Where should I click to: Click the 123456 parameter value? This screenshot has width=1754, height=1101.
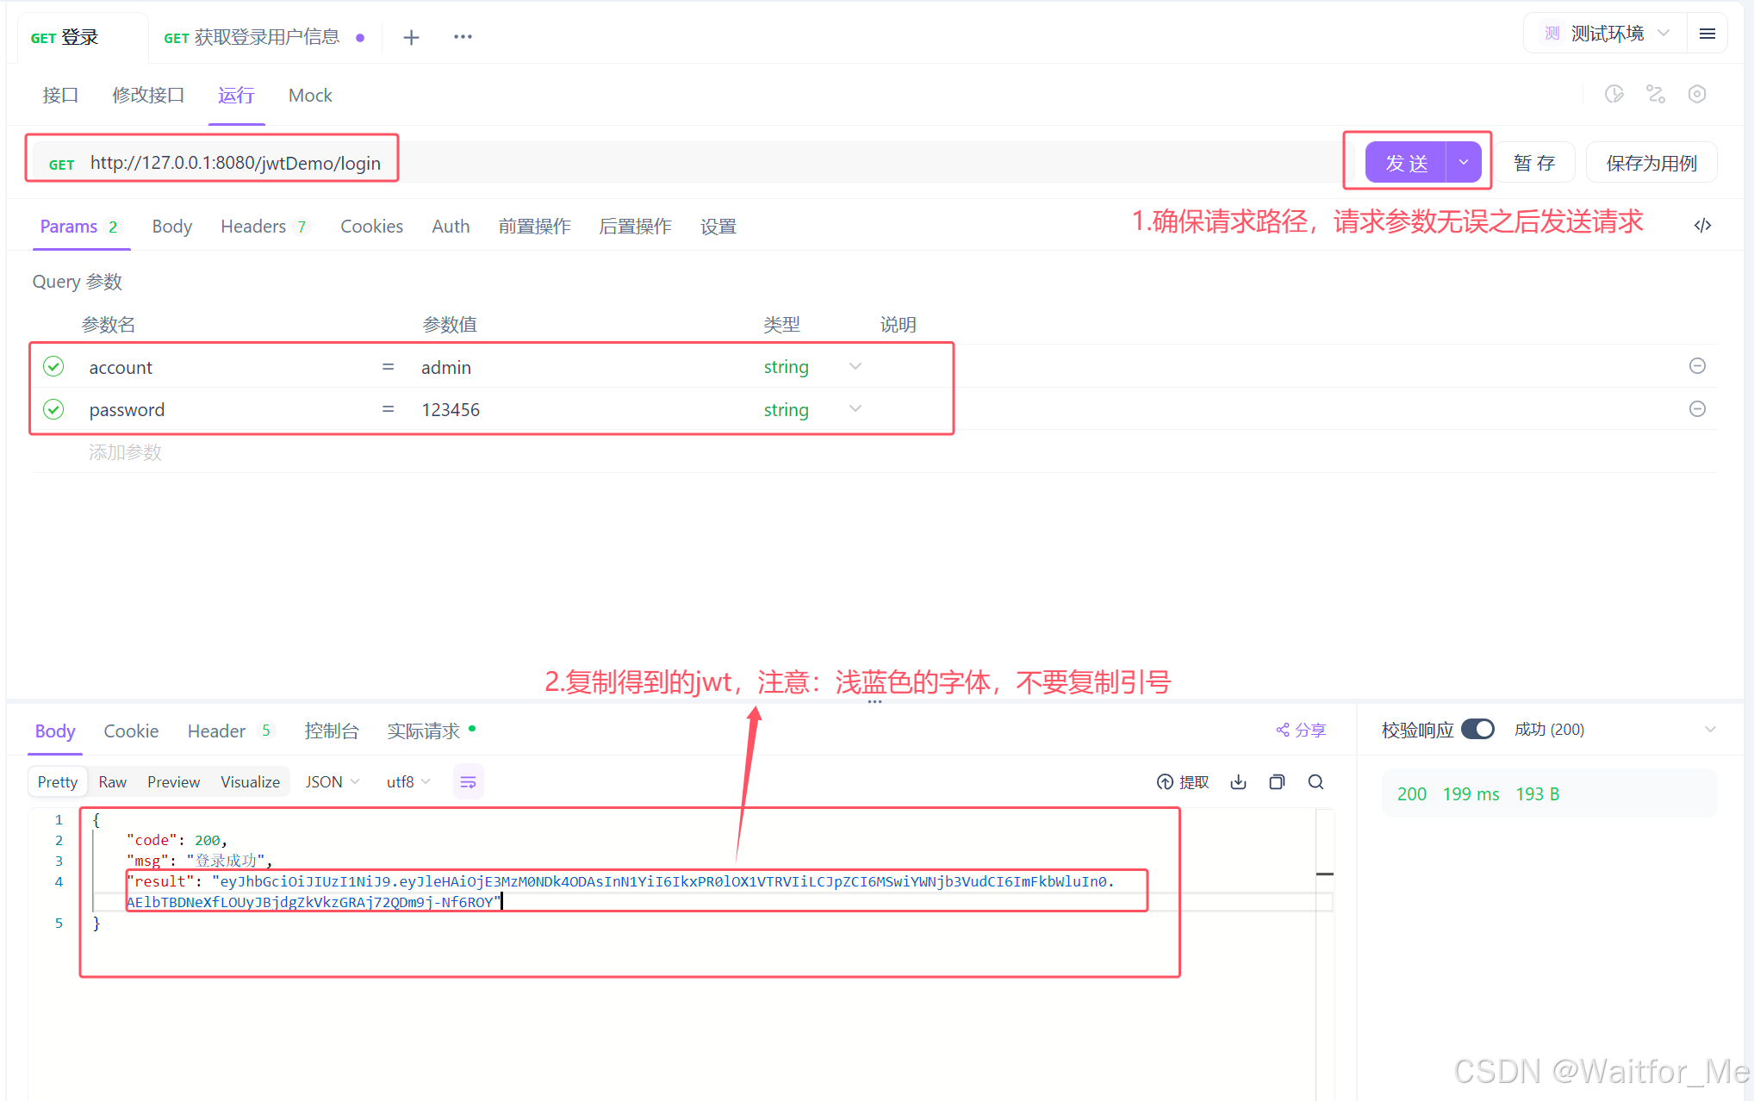451,410
